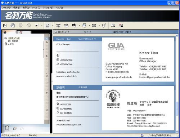Open the infoamationtimes.tayhoo.com link

[69, 125]
